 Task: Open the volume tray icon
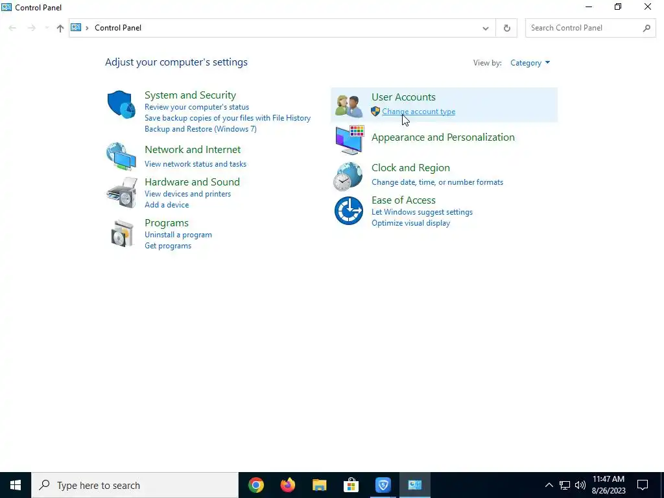tap(580, 485)
